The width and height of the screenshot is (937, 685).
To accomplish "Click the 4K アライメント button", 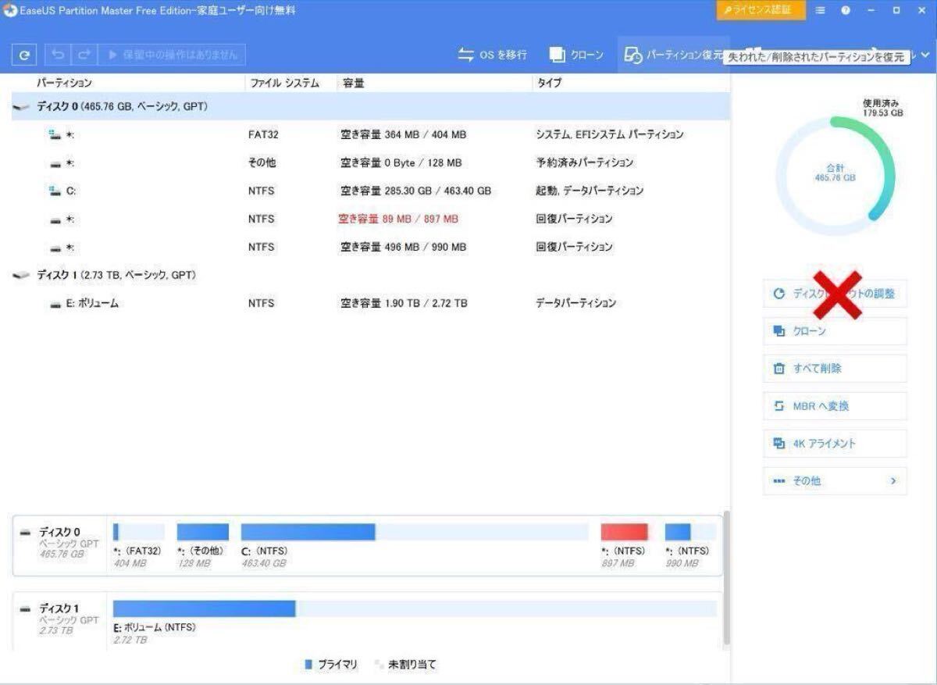I will (835, 444).
